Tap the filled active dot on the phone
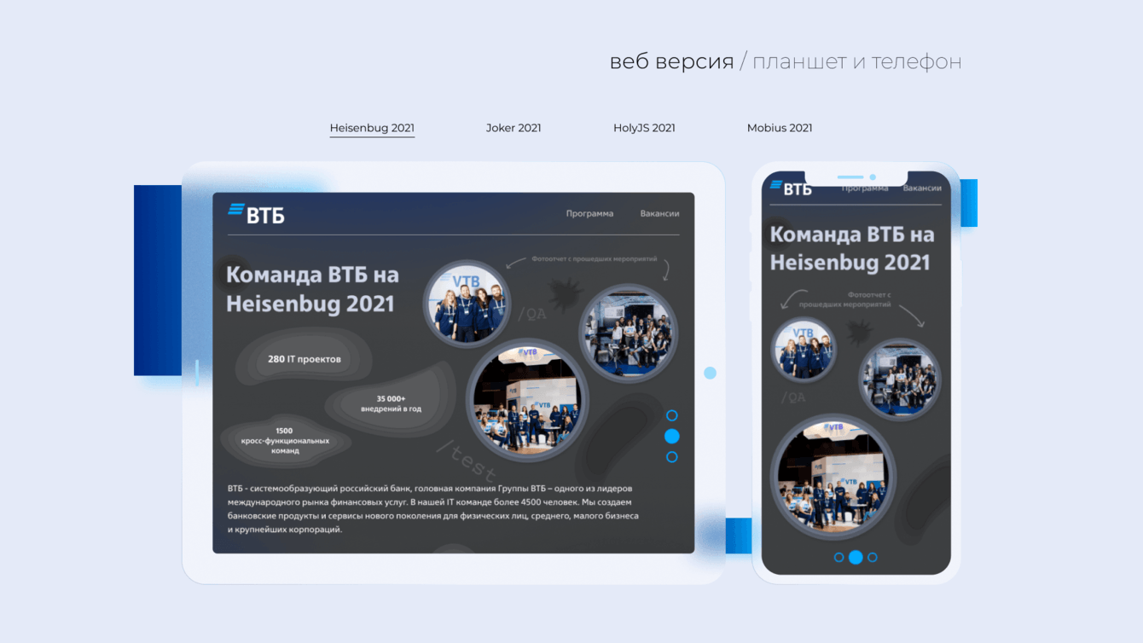This screenshot has height=643, width=1143. (856, 557)
